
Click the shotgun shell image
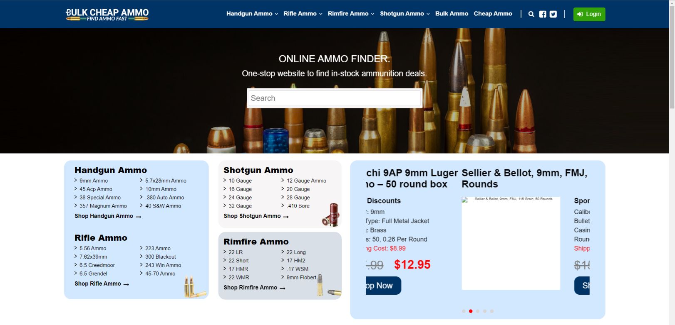tap(331, 215)
